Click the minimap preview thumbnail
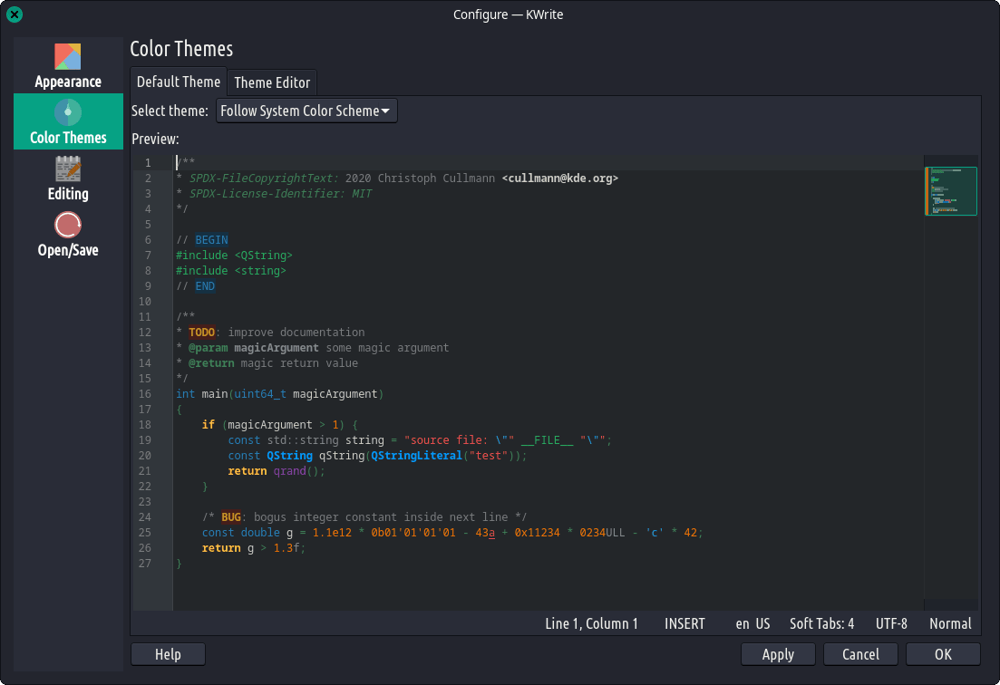Screen dimensions: 1000x685 [x=950, y=191]
